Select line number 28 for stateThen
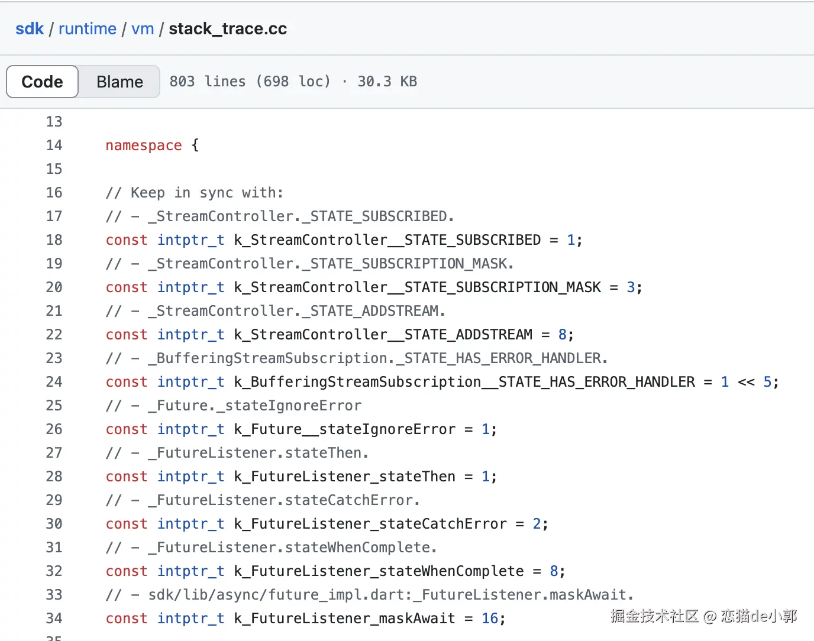 tap(54, 477)
